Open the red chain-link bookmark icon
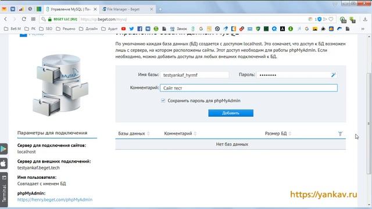Viewport: 372px width, 209px height. click(x=242, y=28)
